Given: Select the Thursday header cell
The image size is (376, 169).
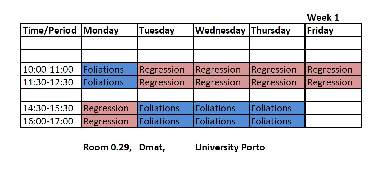Looking at the screenshot, I should (x=277, y=30).
